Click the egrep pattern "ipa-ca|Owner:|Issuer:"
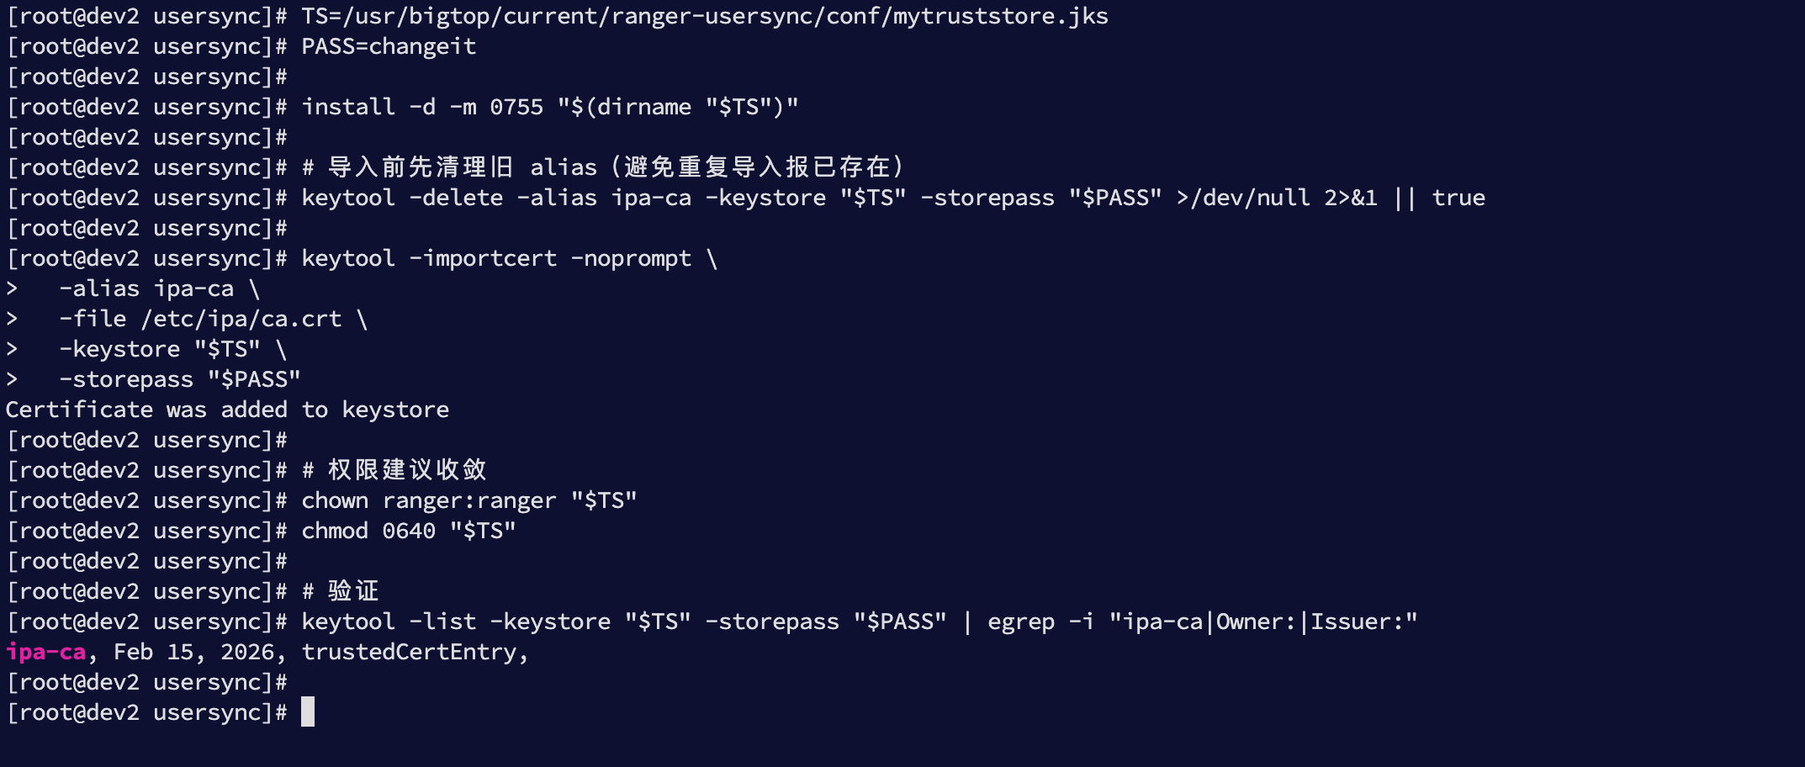 (1263, 622)
